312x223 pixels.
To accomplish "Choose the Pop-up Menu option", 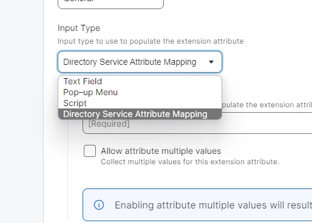I will coord(140,92).
